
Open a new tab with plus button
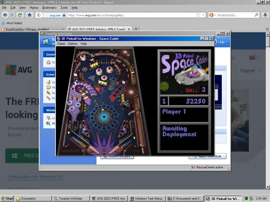(136, 29)
